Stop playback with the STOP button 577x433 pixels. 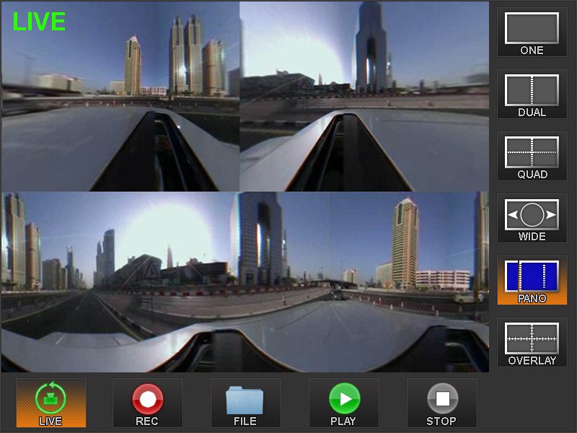[x=442, y=403]
